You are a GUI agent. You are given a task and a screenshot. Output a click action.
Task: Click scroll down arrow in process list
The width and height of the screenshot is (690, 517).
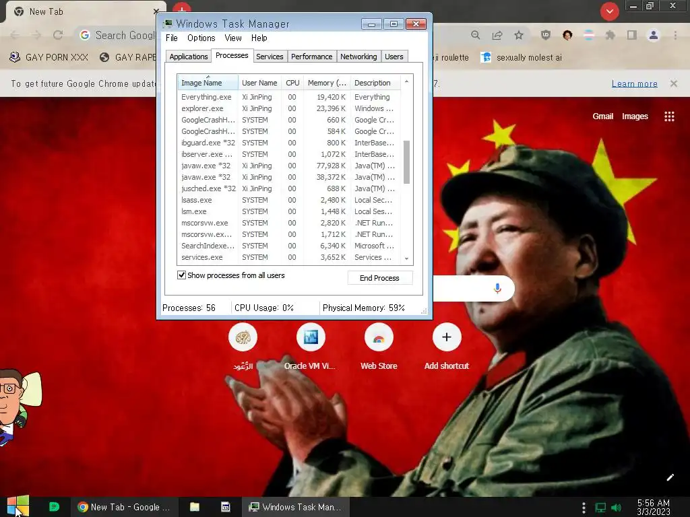pos(406,258)
